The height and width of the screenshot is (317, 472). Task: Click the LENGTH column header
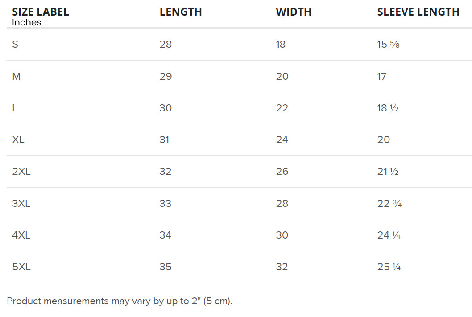(x=181, y=12)
